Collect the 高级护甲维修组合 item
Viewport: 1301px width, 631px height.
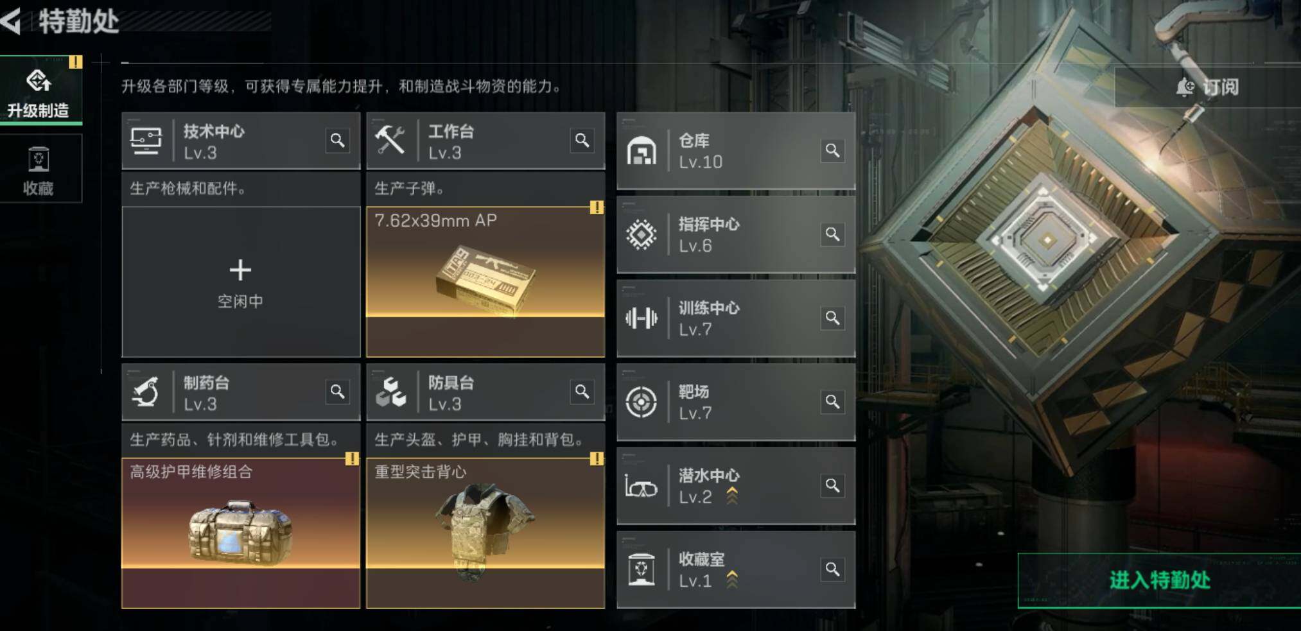(x=241, y=533)
